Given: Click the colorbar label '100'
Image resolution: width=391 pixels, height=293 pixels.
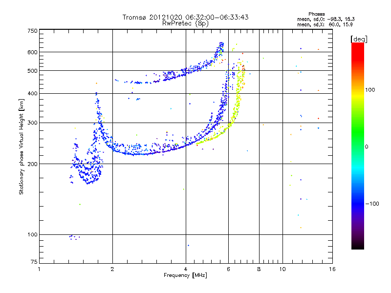Looking at the screenshot, I should pos(370,90).
